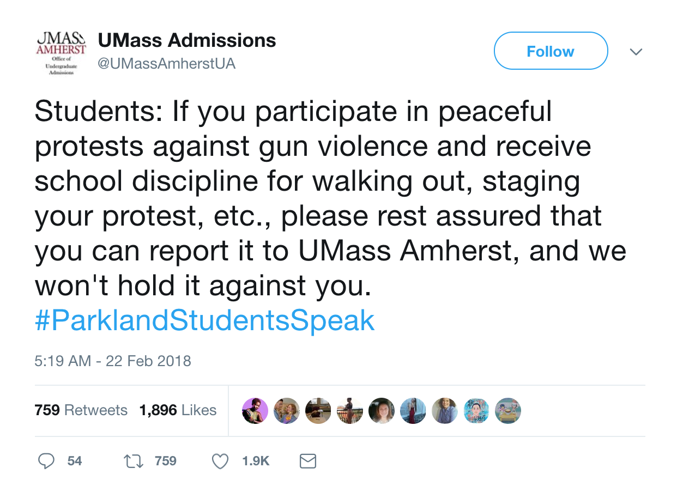Click the Follow button
This screenshot has width=677, height=486.
551,51
